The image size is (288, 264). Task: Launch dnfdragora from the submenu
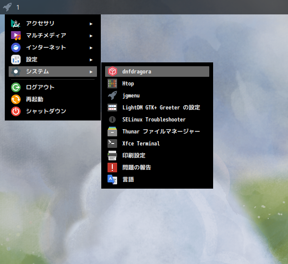(x=157, y=72)
